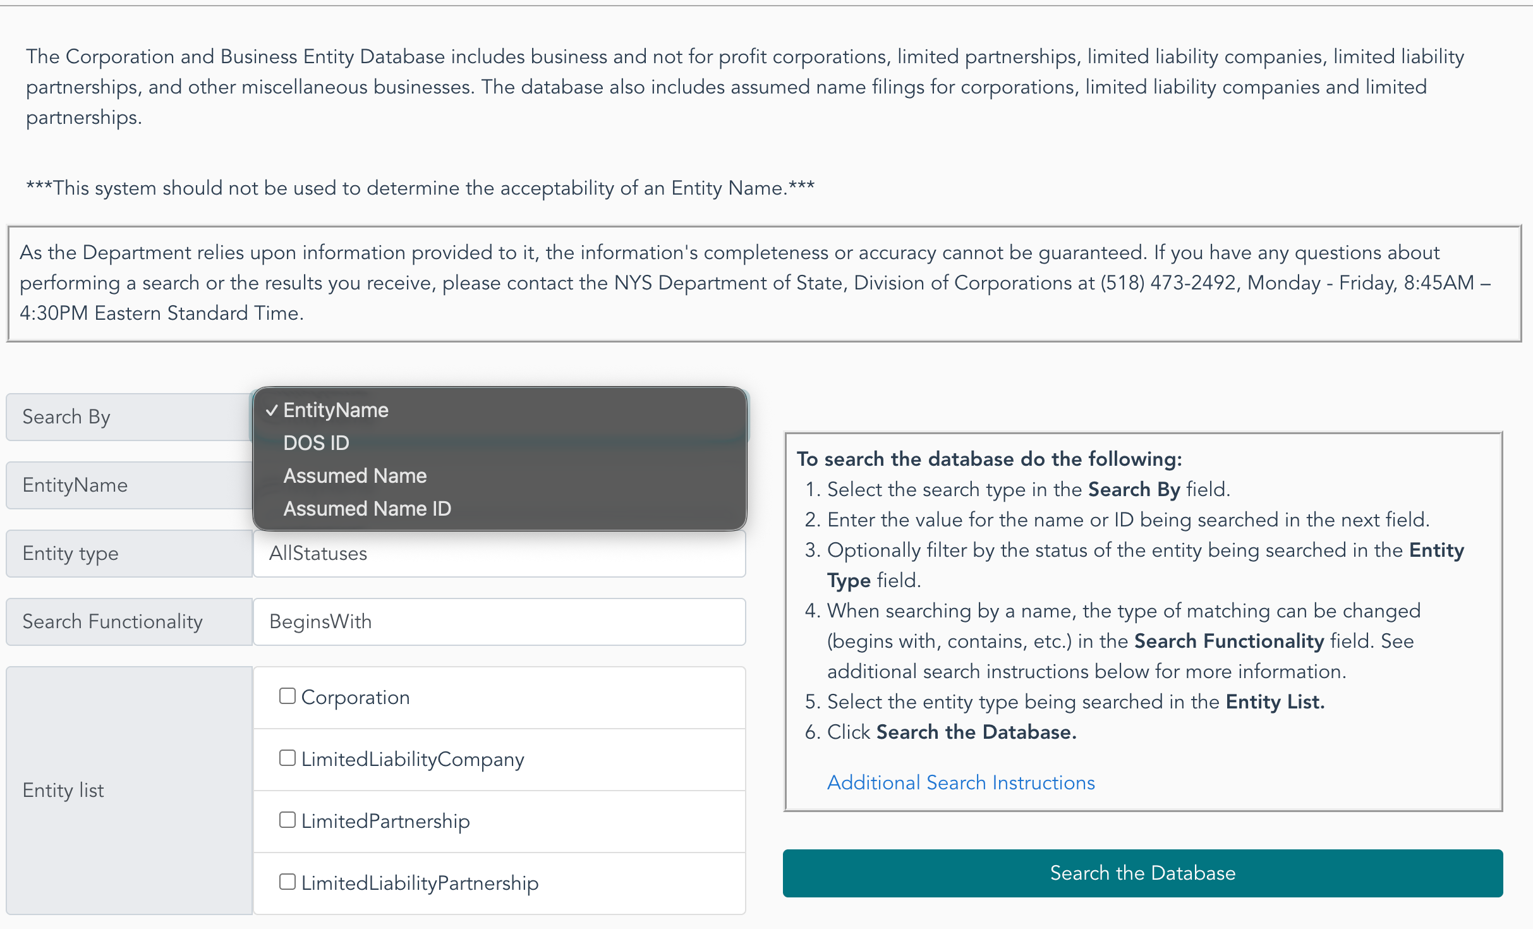Screen dimensions: 1533x929
Task: Enable the LimitedLiabilityCompany checkbox
Action: tap(288, 758)
